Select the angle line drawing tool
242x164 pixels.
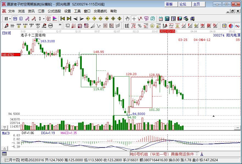pyautogui.click(x=93, y=26)
